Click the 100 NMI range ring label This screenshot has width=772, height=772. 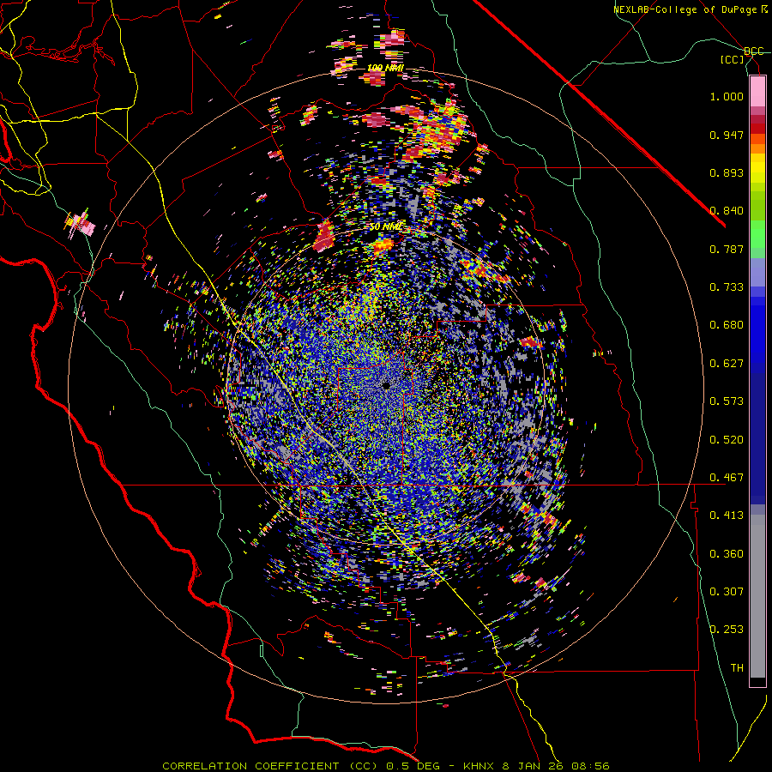(385, 68)
